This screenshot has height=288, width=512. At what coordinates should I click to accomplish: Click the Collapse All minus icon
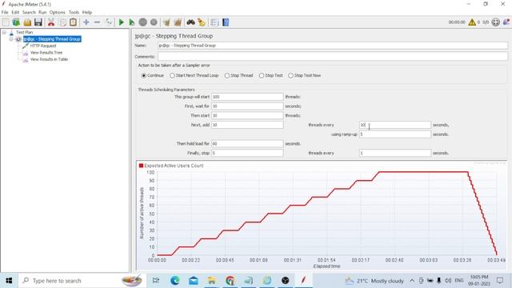tap(97, 22)
